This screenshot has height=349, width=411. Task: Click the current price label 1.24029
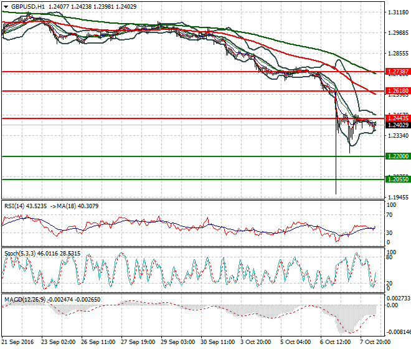click(398, 125)
